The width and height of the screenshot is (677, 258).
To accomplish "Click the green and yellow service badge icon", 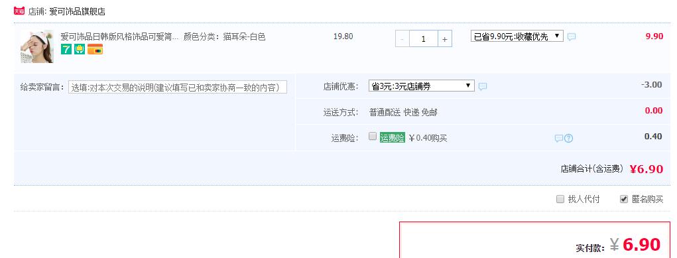I will (80, 49).
